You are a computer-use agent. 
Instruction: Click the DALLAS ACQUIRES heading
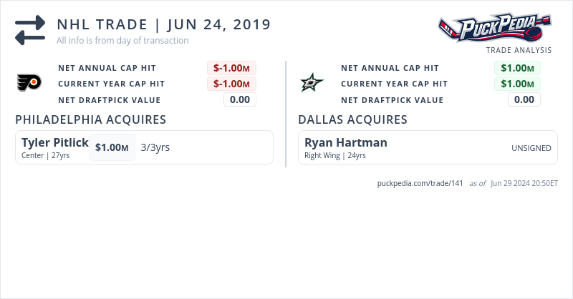pos(353,119)
